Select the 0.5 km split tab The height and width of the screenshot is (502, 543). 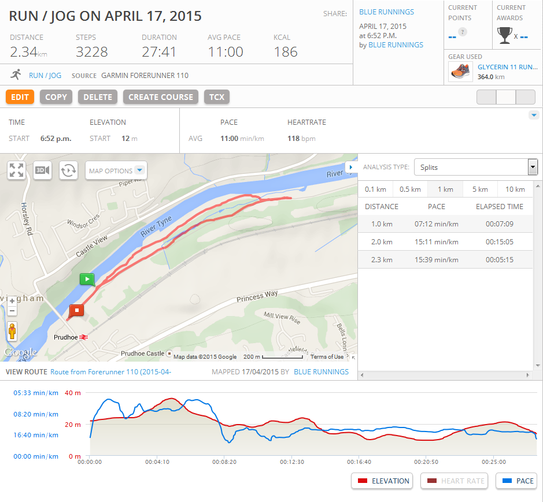410,189
